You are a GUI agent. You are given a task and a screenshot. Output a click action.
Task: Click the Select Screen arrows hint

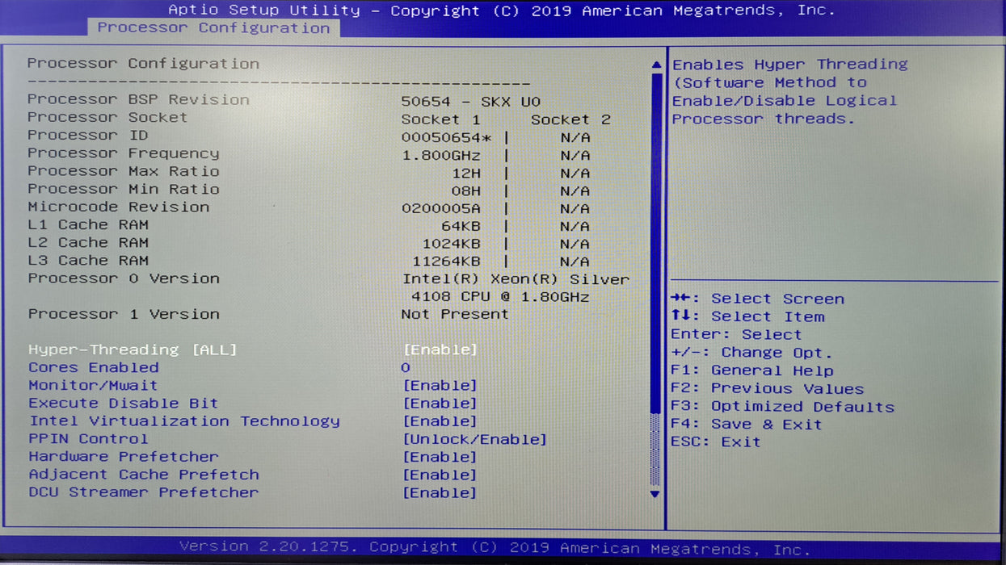pos(757,299)
